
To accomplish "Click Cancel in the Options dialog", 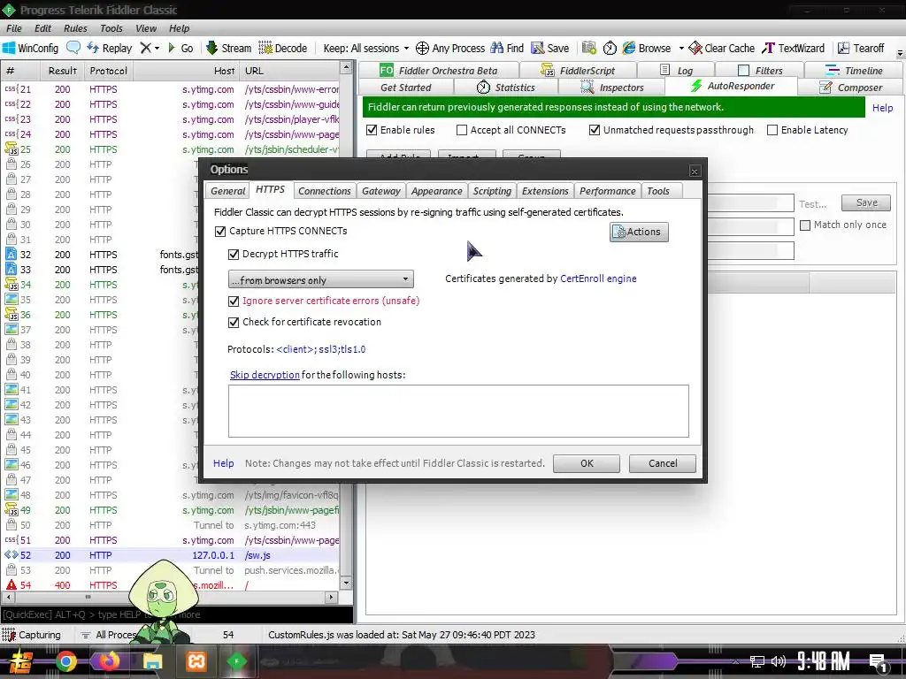I will coord(662,463).
